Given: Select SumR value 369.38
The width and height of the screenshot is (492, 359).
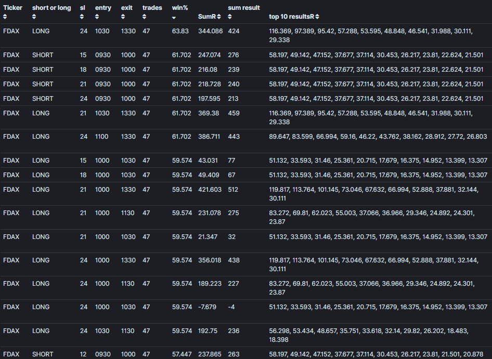Looking at the screenshot, I should click(x=209, y=113).
